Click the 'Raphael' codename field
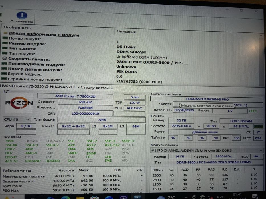266x199 pixels. 85,108
